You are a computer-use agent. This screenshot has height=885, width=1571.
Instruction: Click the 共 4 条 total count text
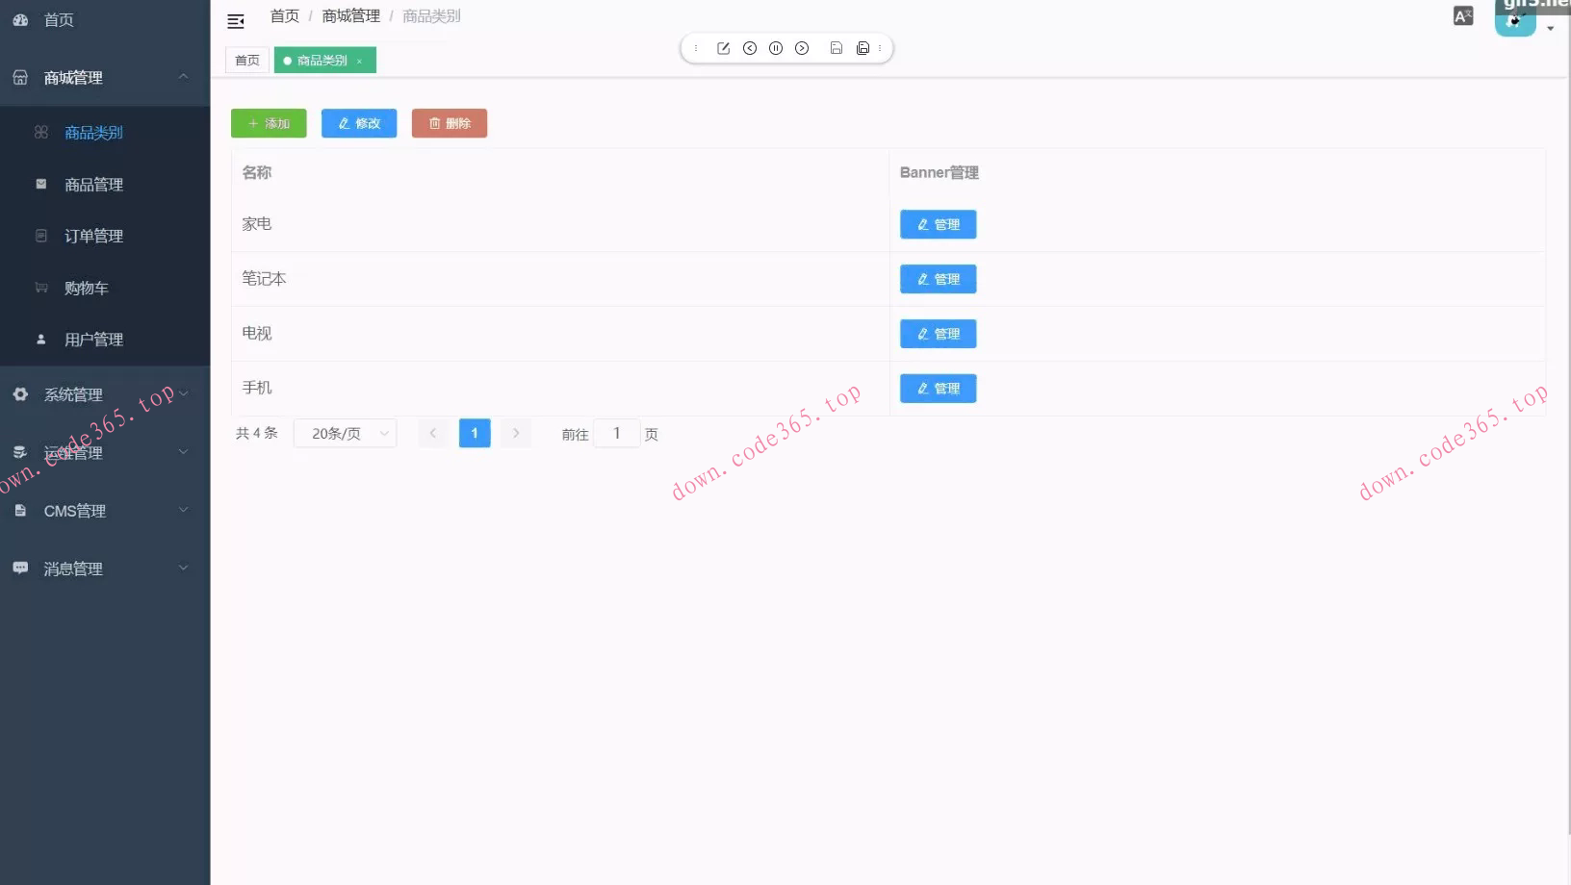[x=257, y=434]
